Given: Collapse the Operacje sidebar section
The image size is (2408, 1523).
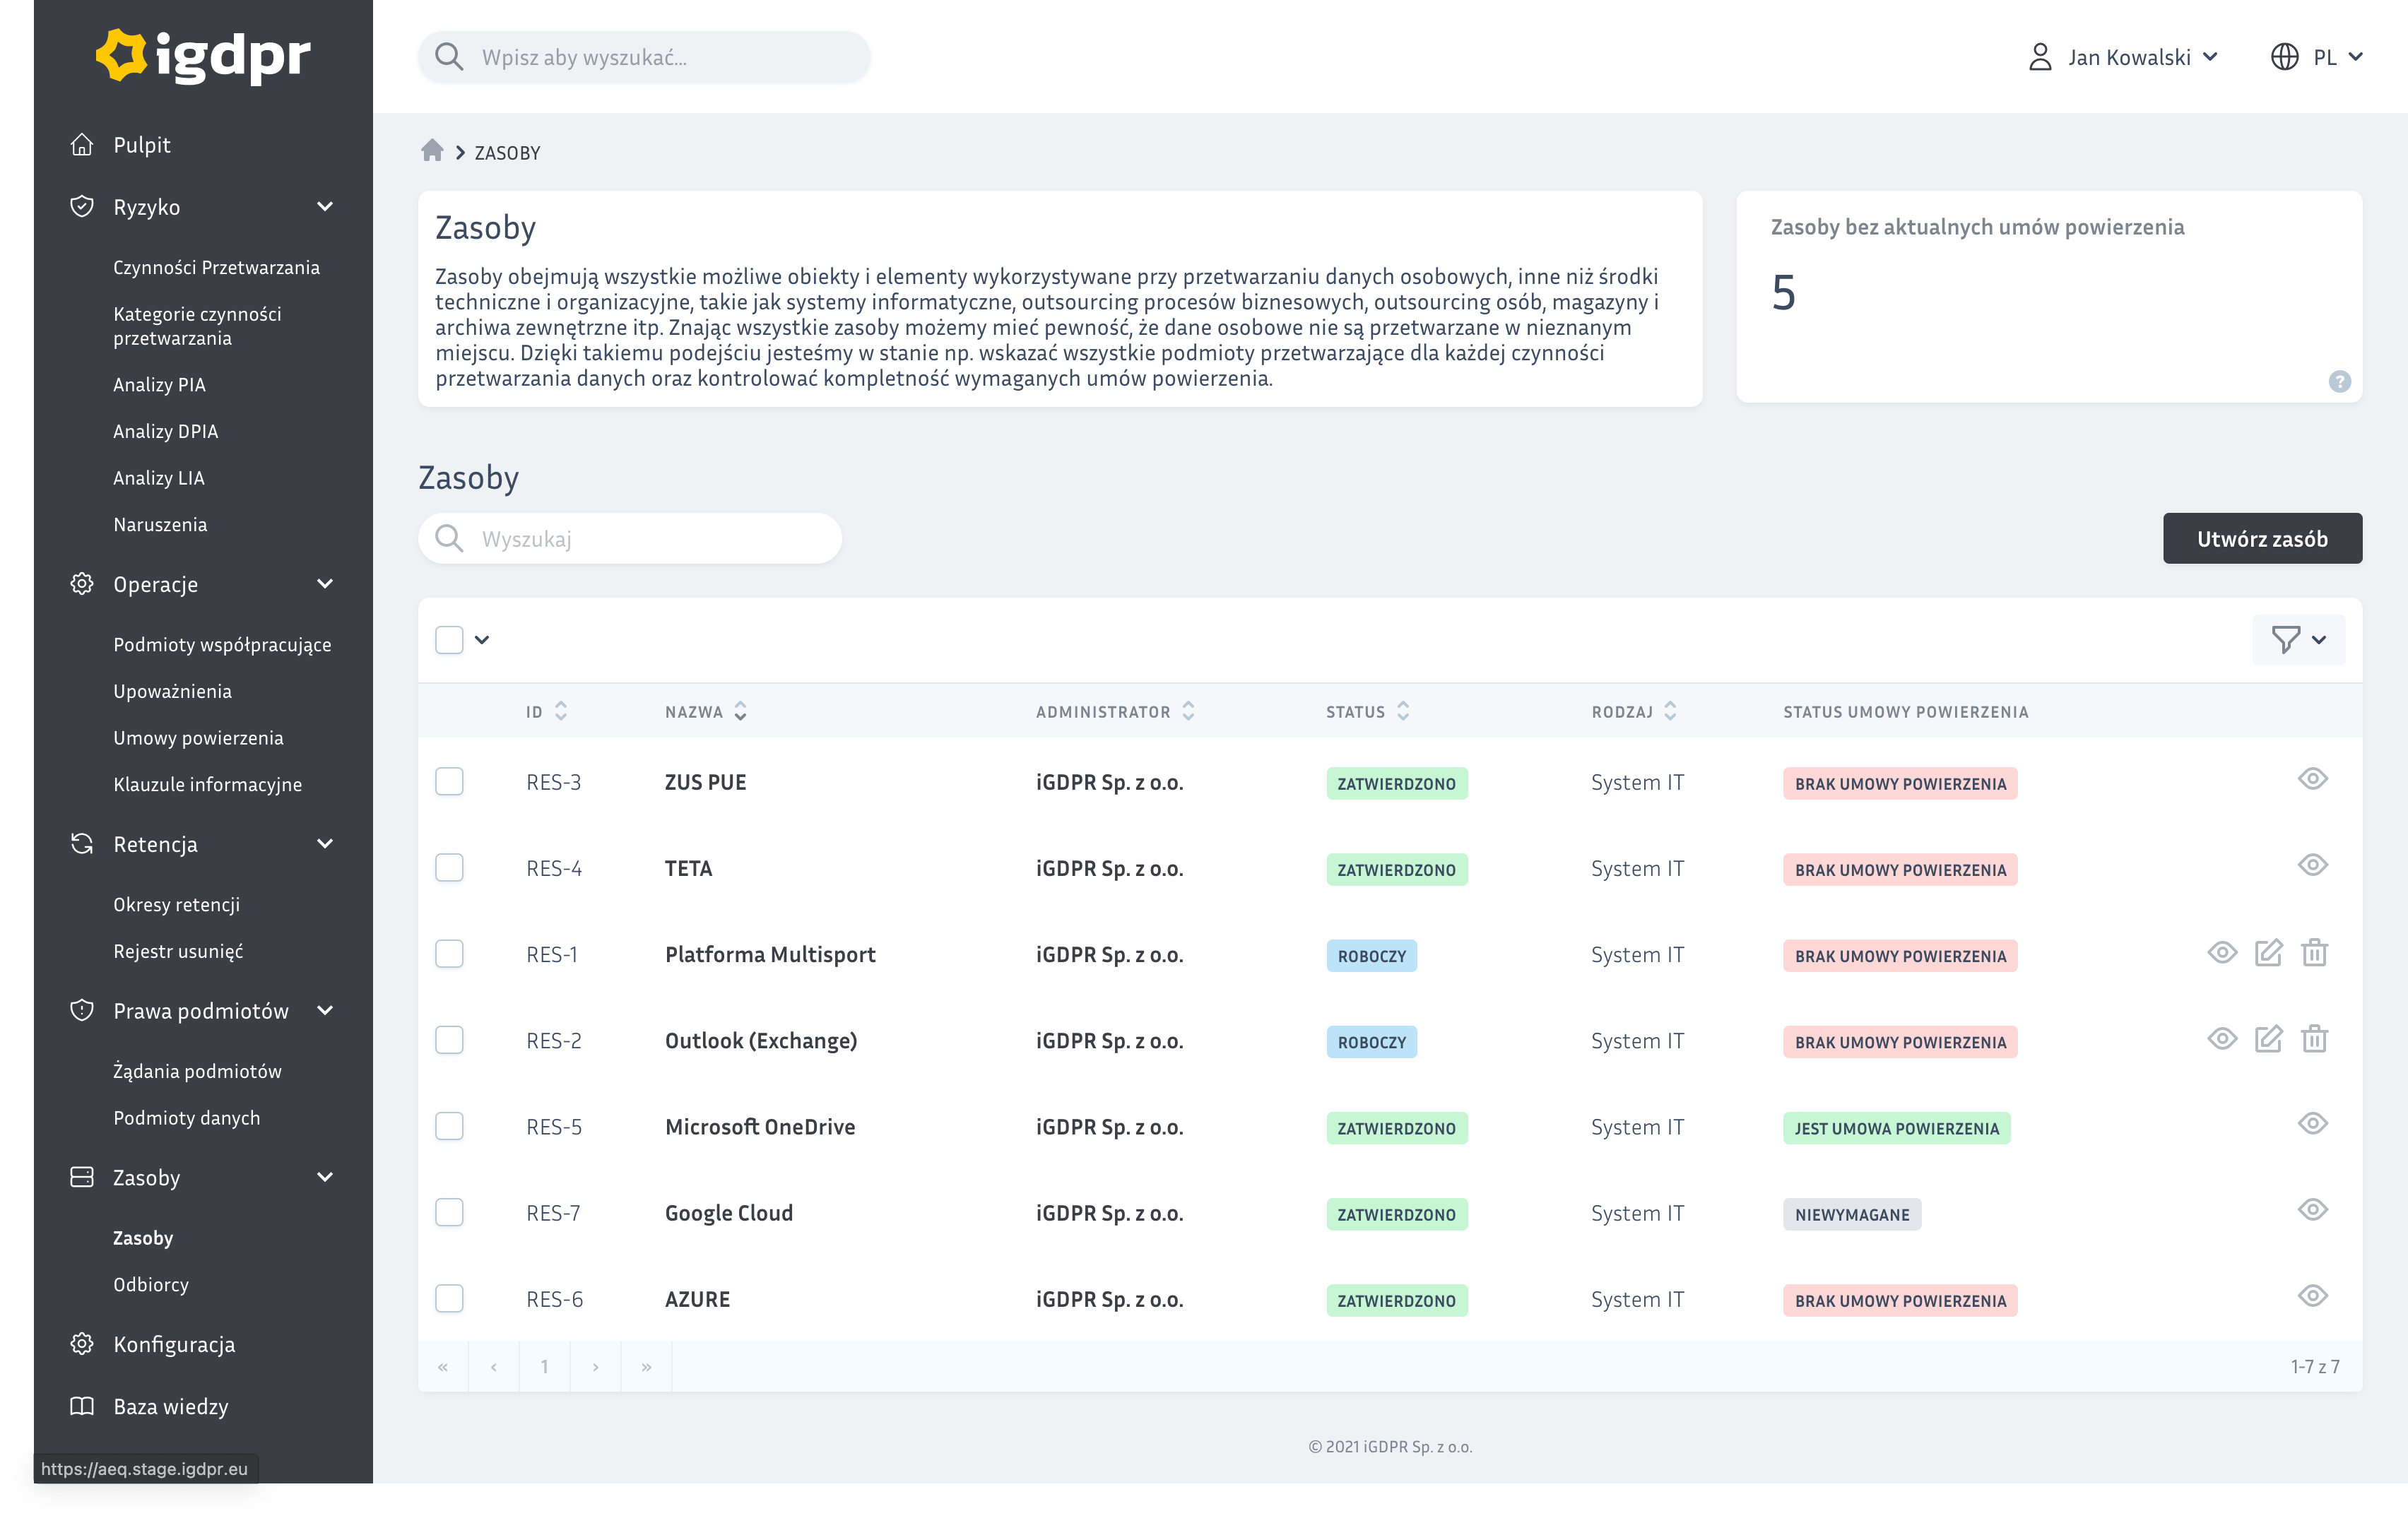Looking at the screenshot, I should 325,584.
